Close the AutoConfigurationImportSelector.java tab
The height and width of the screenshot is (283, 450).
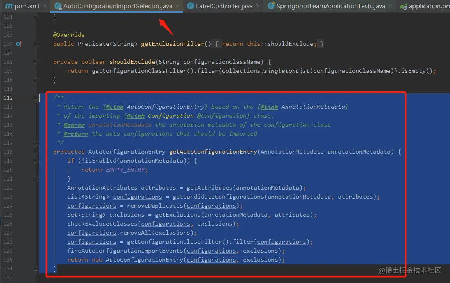177,6
